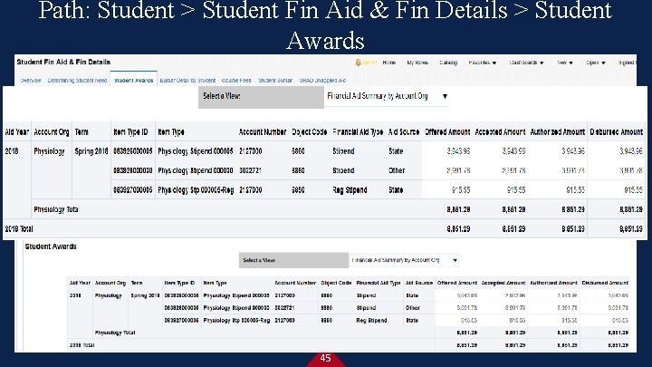Screen dimensions: 652x367
Task: Select account number 3022721 in enlarged table
Action: click(x=250, y=170)
